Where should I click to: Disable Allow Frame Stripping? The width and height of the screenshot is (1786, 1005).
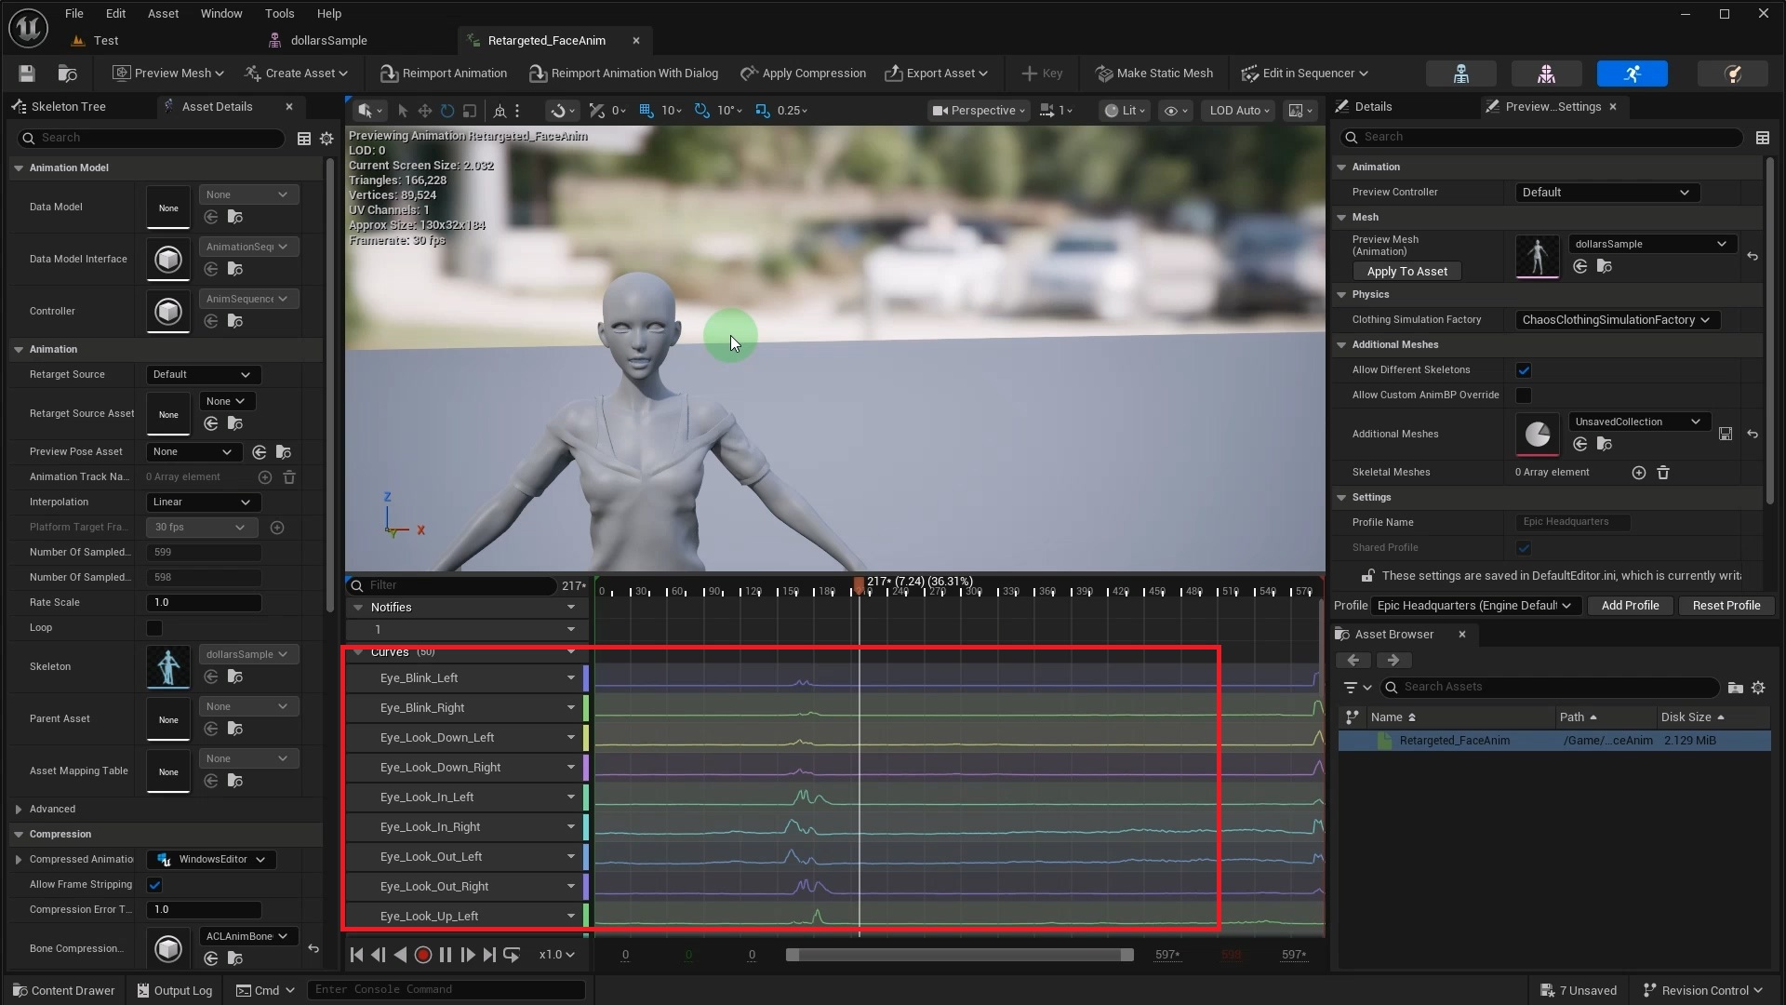(x=154, y=885)
